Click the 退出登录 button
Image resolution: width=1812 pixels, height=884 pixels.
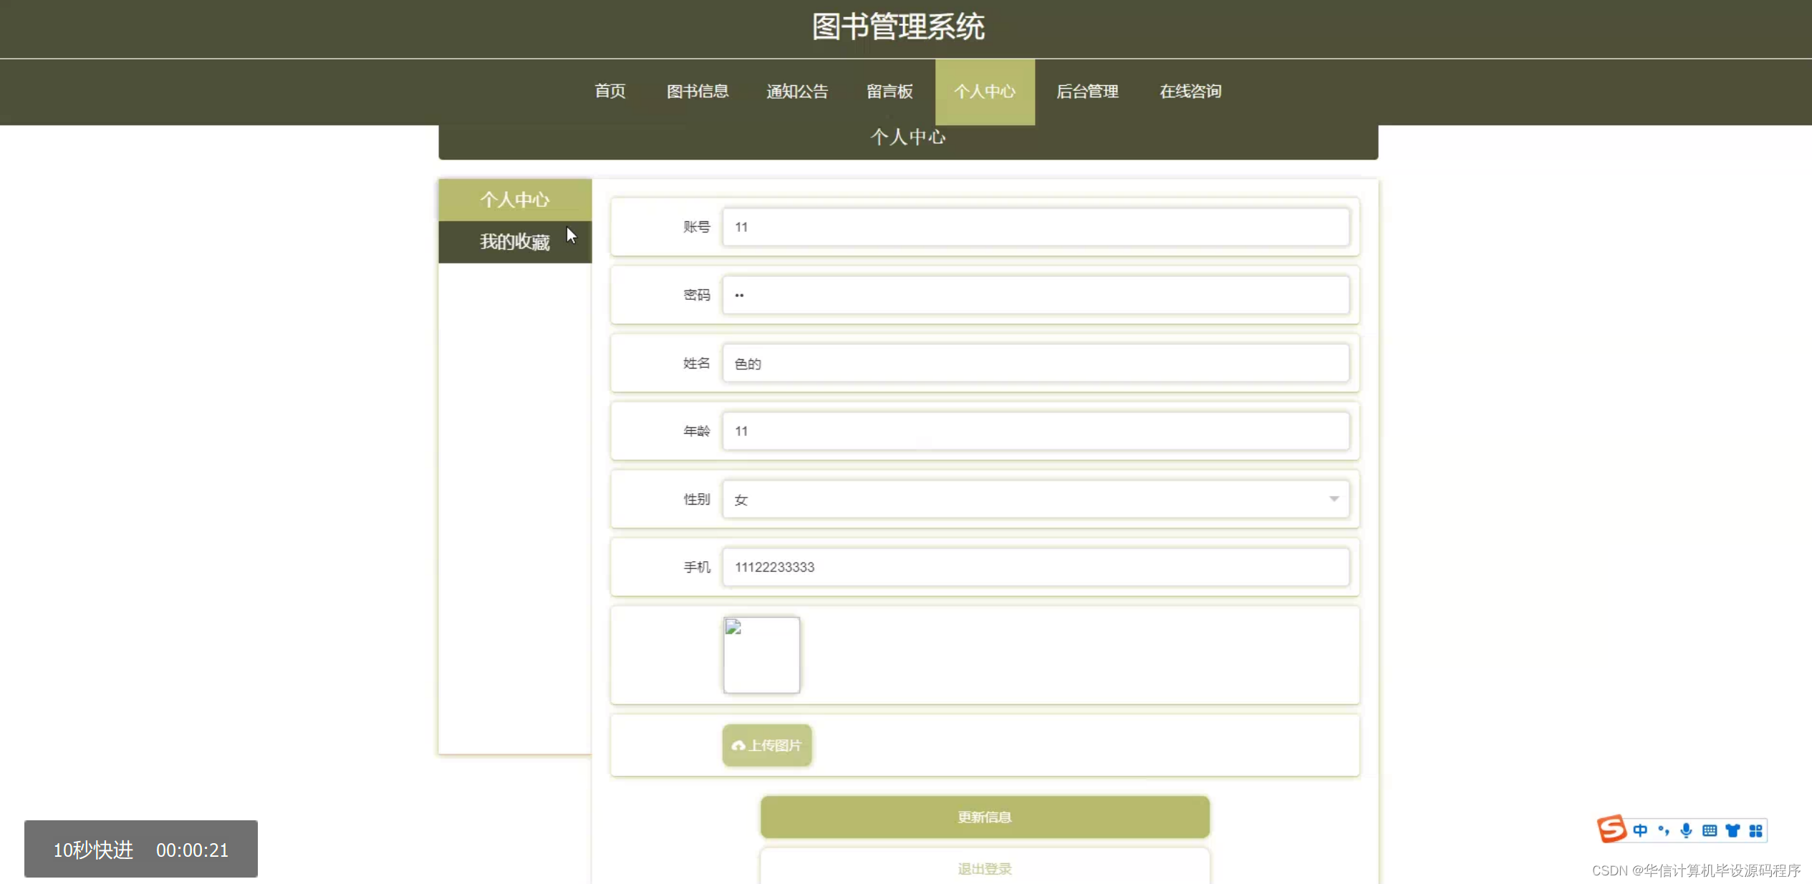(984, 868)
